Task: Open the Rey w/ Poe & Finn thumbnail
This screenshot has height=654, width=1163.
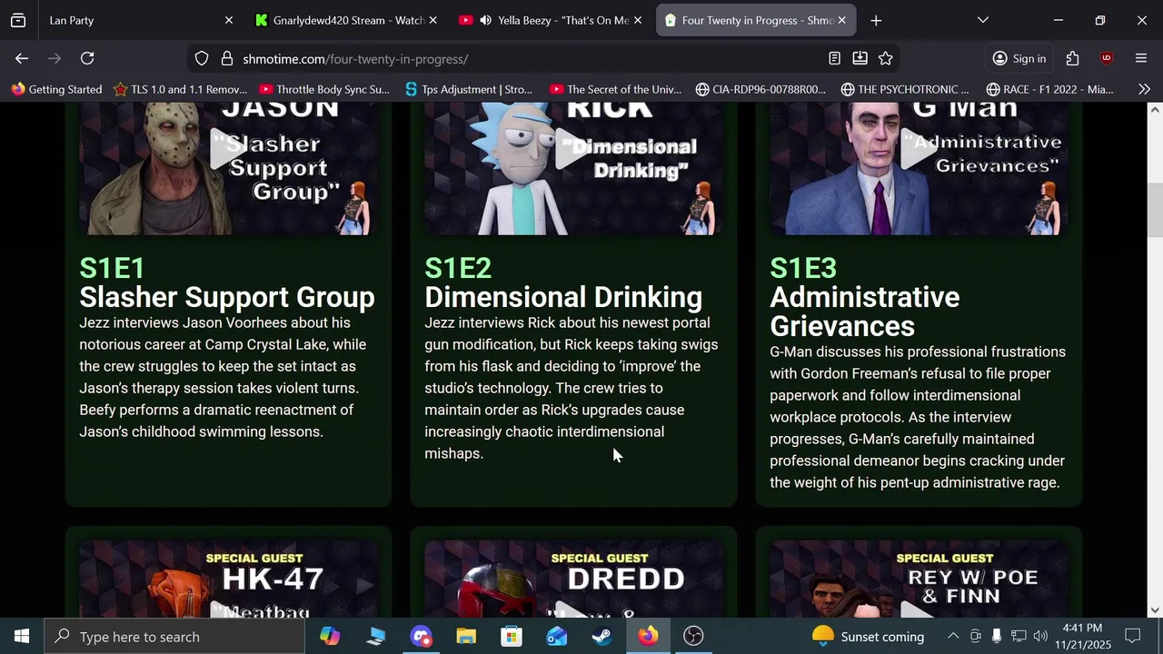Action: click(x=919, y=580)
